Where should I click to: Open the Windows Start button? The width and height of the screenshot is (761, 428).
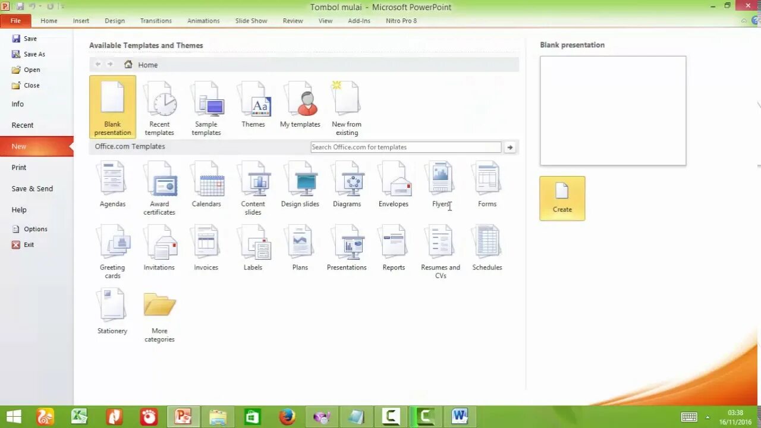(14, 417)
